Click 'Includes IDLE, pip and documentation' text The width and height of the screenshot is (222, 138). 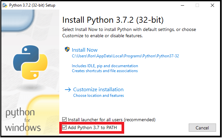coord(105,66)
